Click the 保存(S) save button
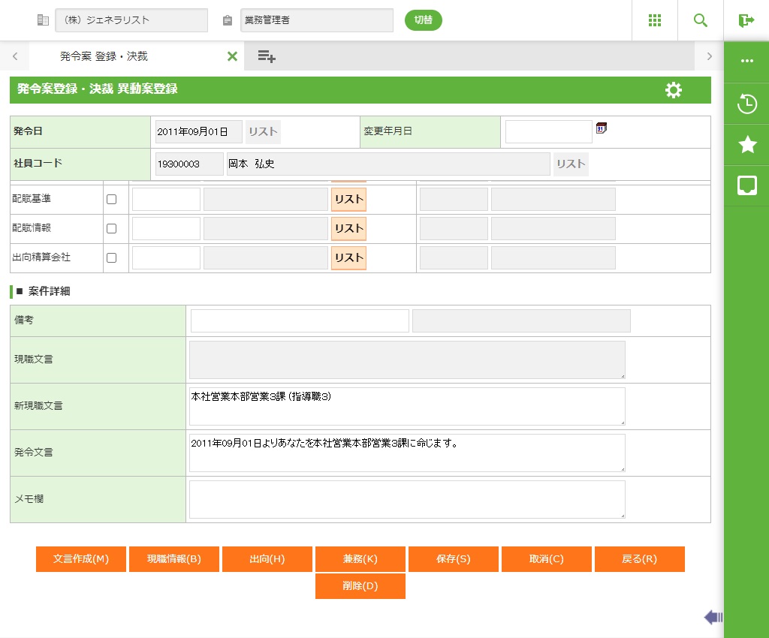The image size is (769, 638). (x=453, y=559)
